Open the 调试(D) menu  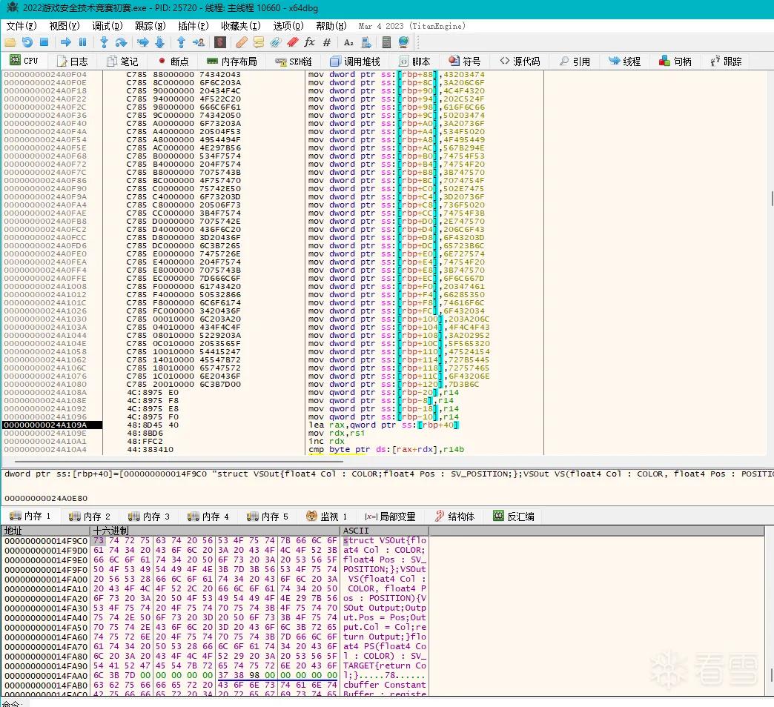tap(107, 26)
